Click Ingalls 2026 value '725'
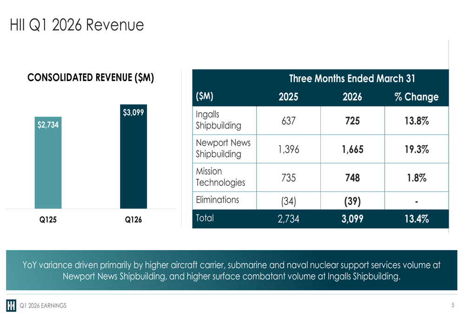The image size is (465, 319). click(352, 121)
